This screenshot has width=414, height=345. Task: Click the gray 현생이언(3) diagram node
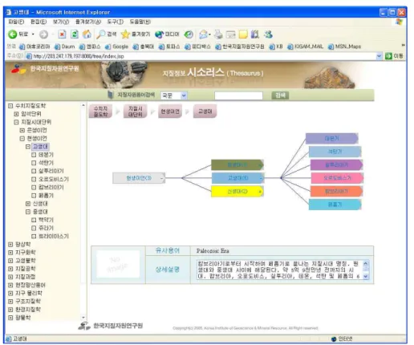point(139,178)
